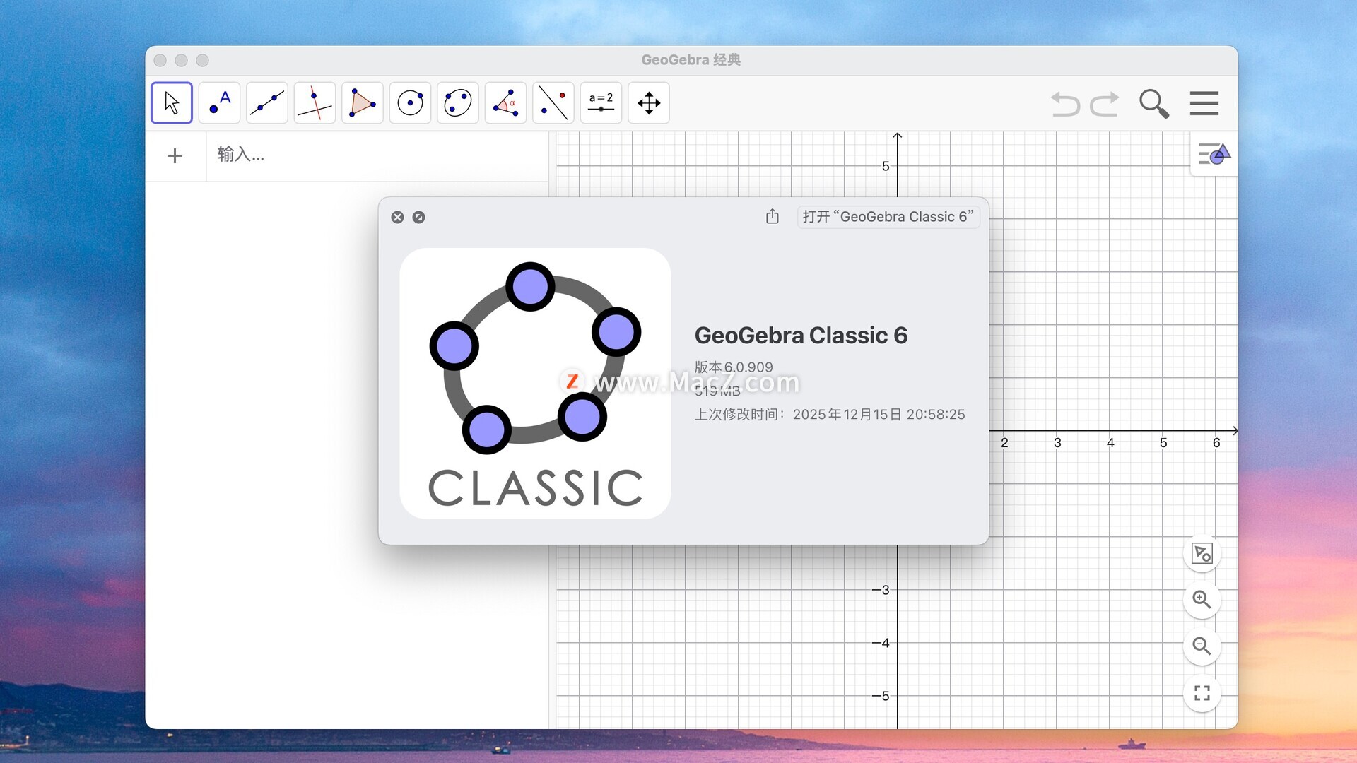Image resolution: width=1357 pixels, height=763 pixels.
Task: Select the Move arrow tool
Action: pyautogui.click(x=172, y=103)
